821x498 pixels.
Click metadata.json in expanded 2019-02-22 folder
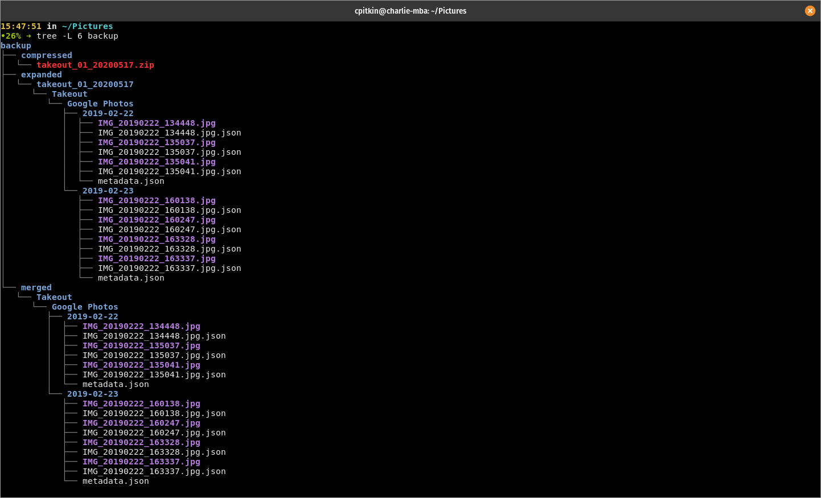click(x=131, y=181)
